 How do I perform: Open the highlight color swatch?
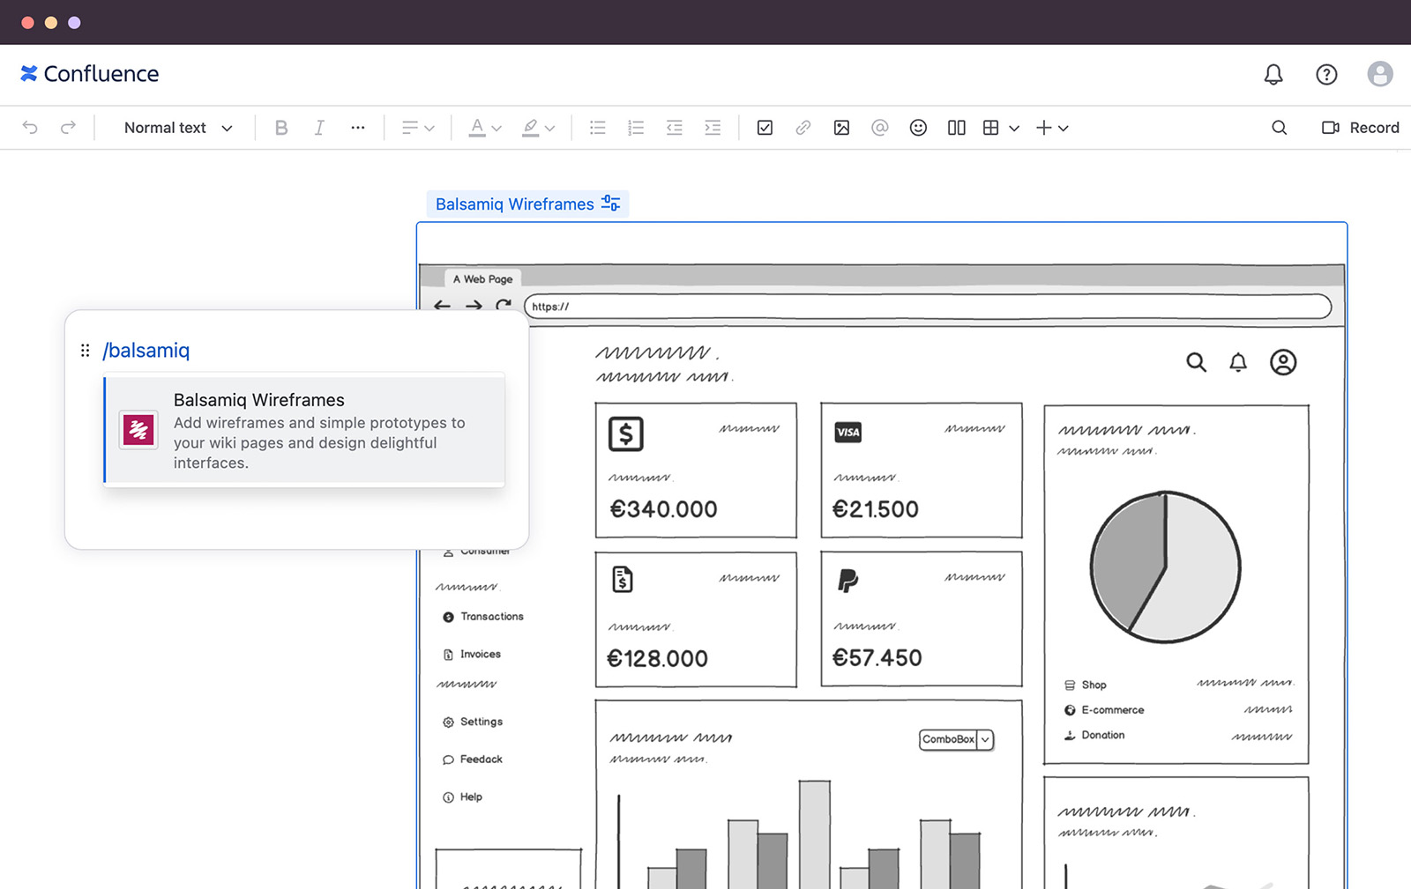point(539,128)
